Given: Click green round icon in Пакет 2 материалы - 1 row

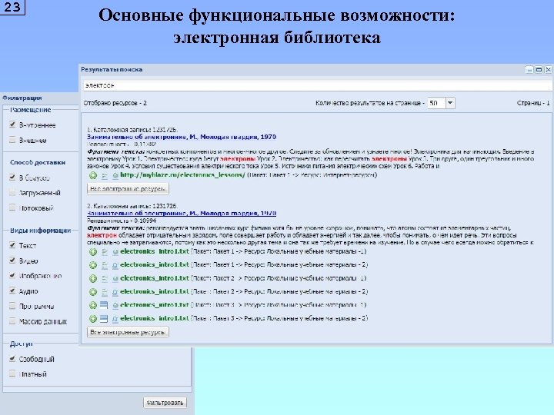Looking at the screenshot, I should [92, 279].
